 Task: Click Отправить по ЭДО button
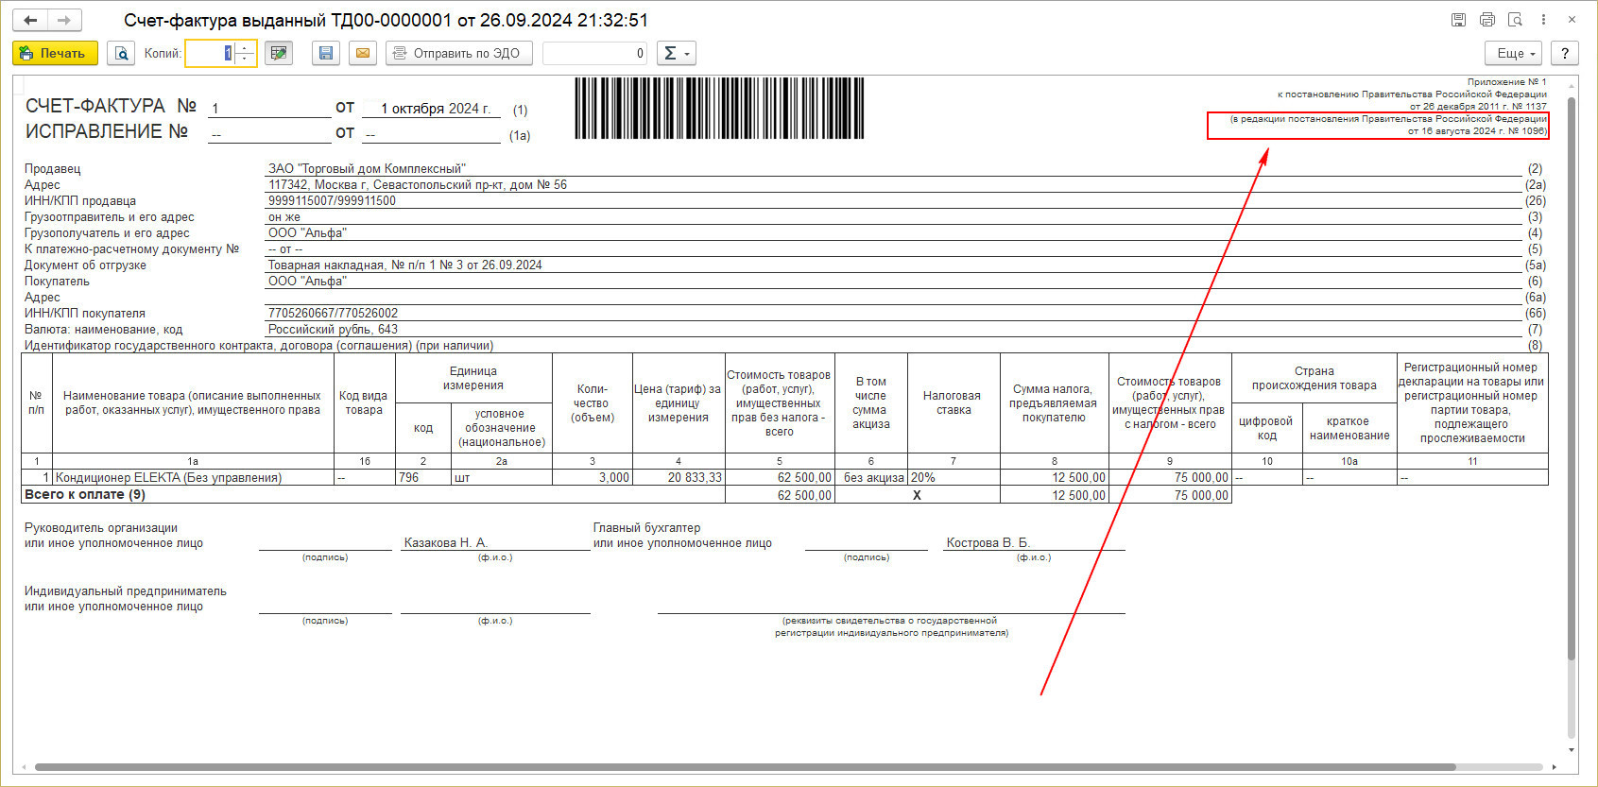point(459,54)
